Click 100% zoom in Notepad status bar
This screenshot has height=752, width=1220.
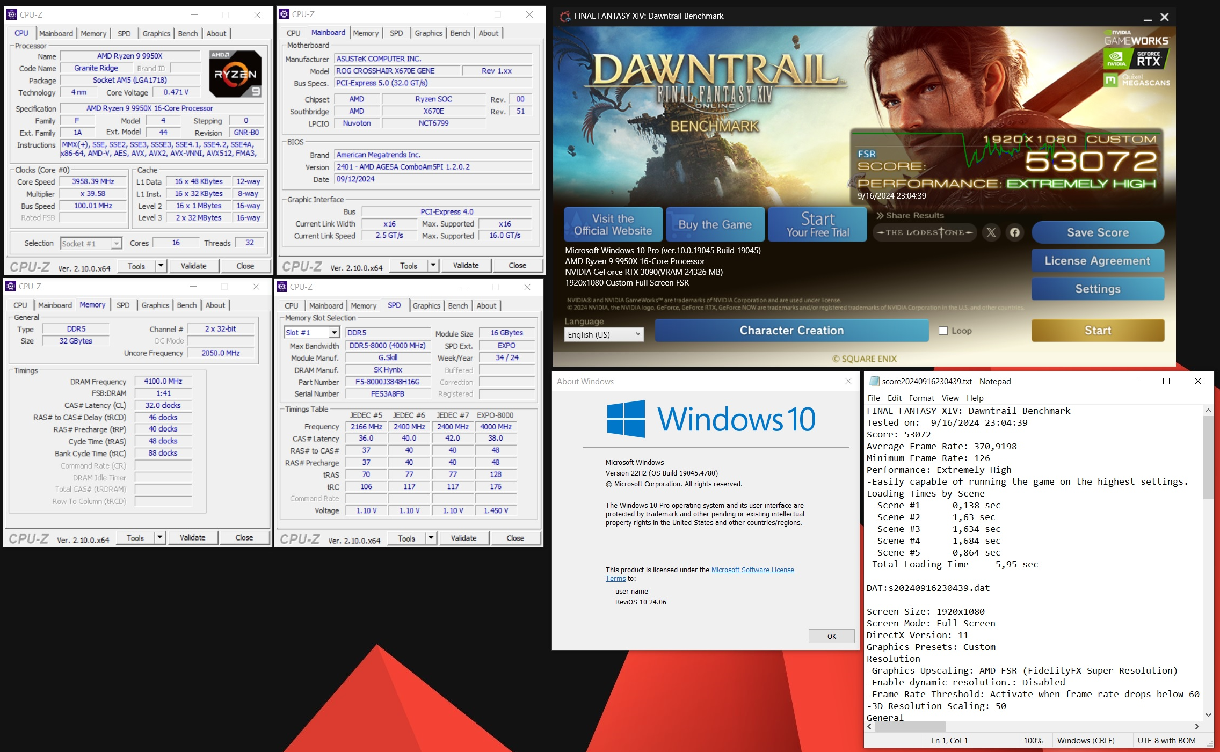[x=1033, y=740]
